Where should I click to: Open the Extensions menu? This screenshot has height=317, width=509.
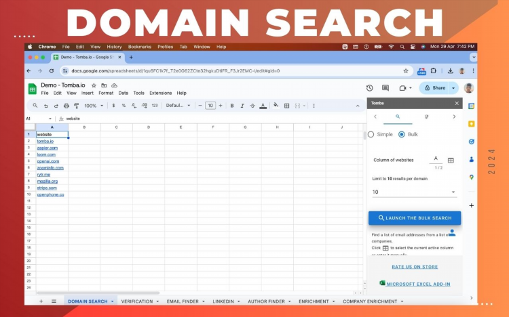(160, 93)
